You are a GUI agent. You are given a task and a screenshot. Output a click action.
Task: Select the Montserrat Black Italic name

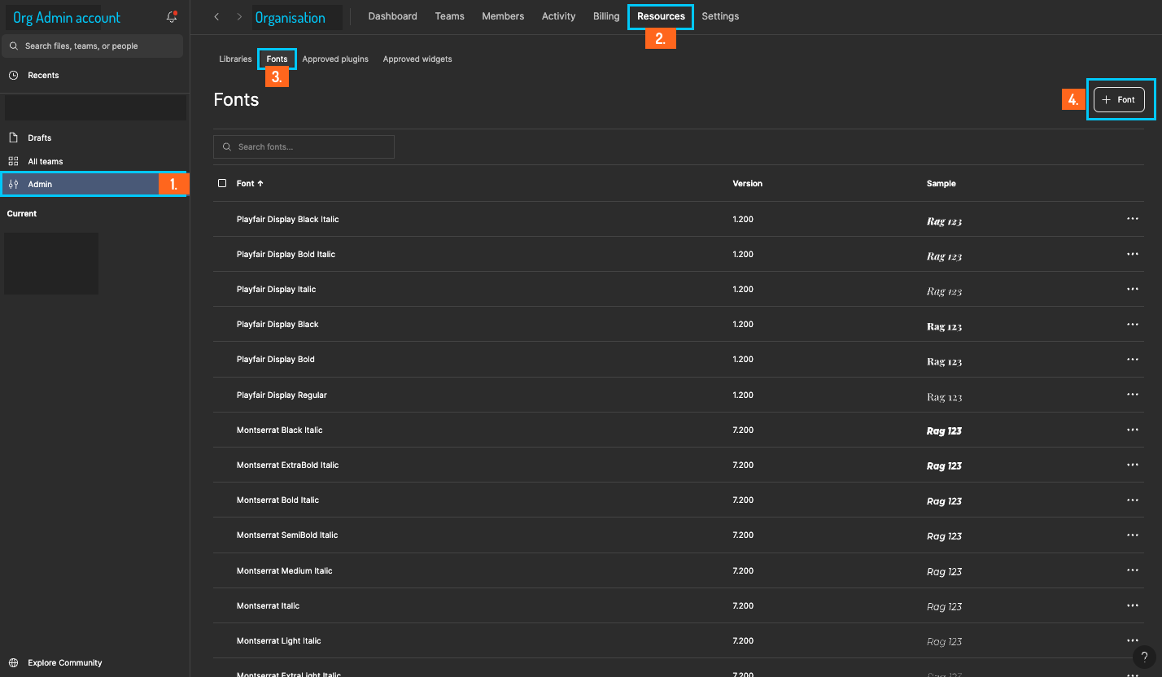(280, 430)
